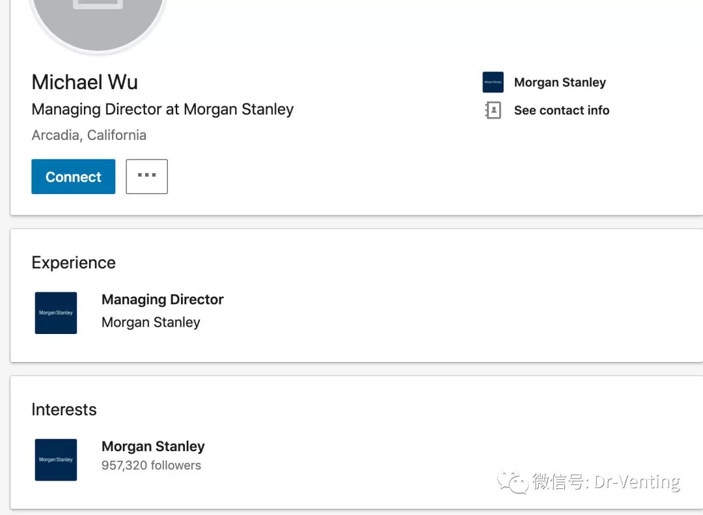Click the 957,320 followers text
This screenshot has height=515, width=703.
point(151,466)
